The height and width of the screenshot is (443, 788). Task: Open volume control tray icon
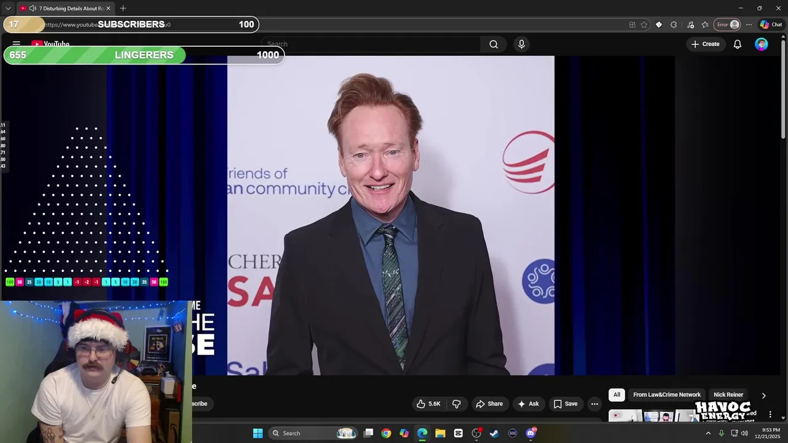[744, 433]
